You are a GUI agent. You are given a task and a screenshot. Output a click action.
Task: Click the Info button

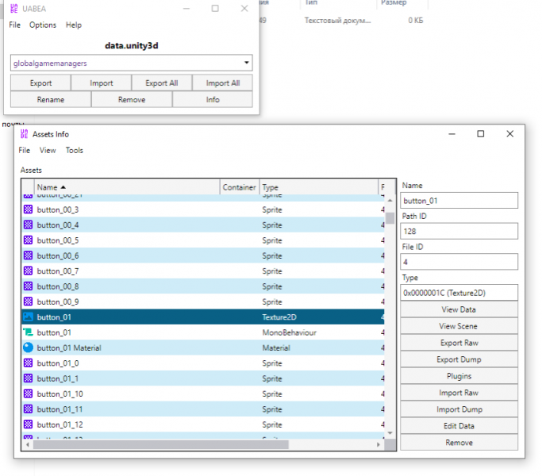(213, 99)
